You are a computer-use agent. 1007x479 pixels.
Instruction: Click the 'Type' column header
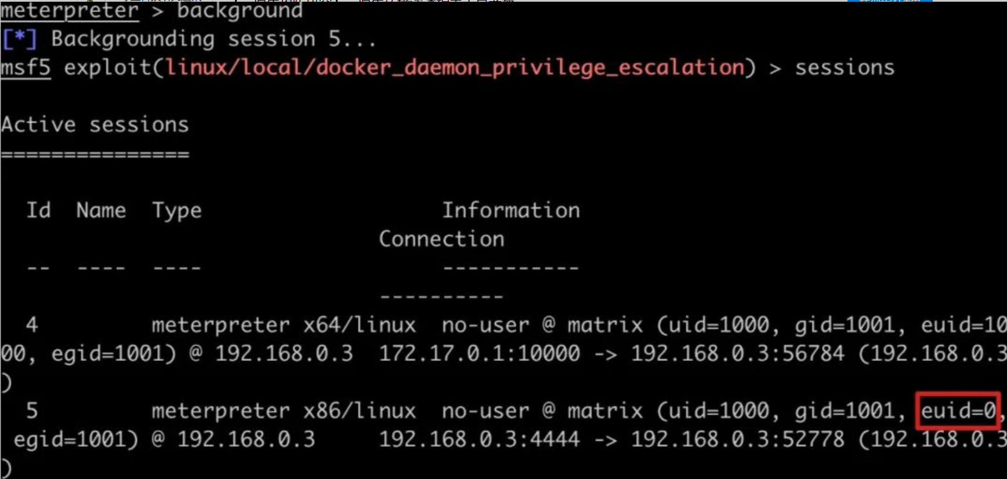(x=177, y=211)
